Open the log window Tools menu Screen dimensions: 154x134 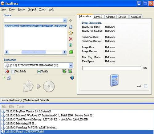tap(20, 107)
